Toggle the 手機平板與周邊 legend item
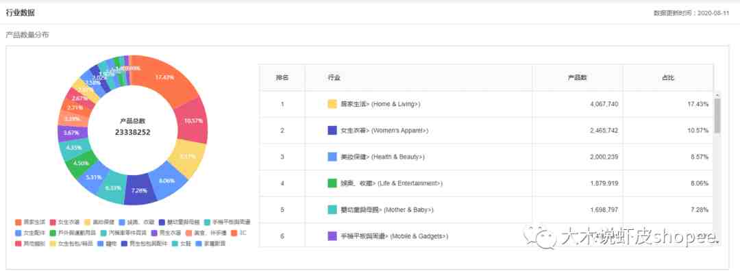740x271 pixels. [x=227, y=222]
